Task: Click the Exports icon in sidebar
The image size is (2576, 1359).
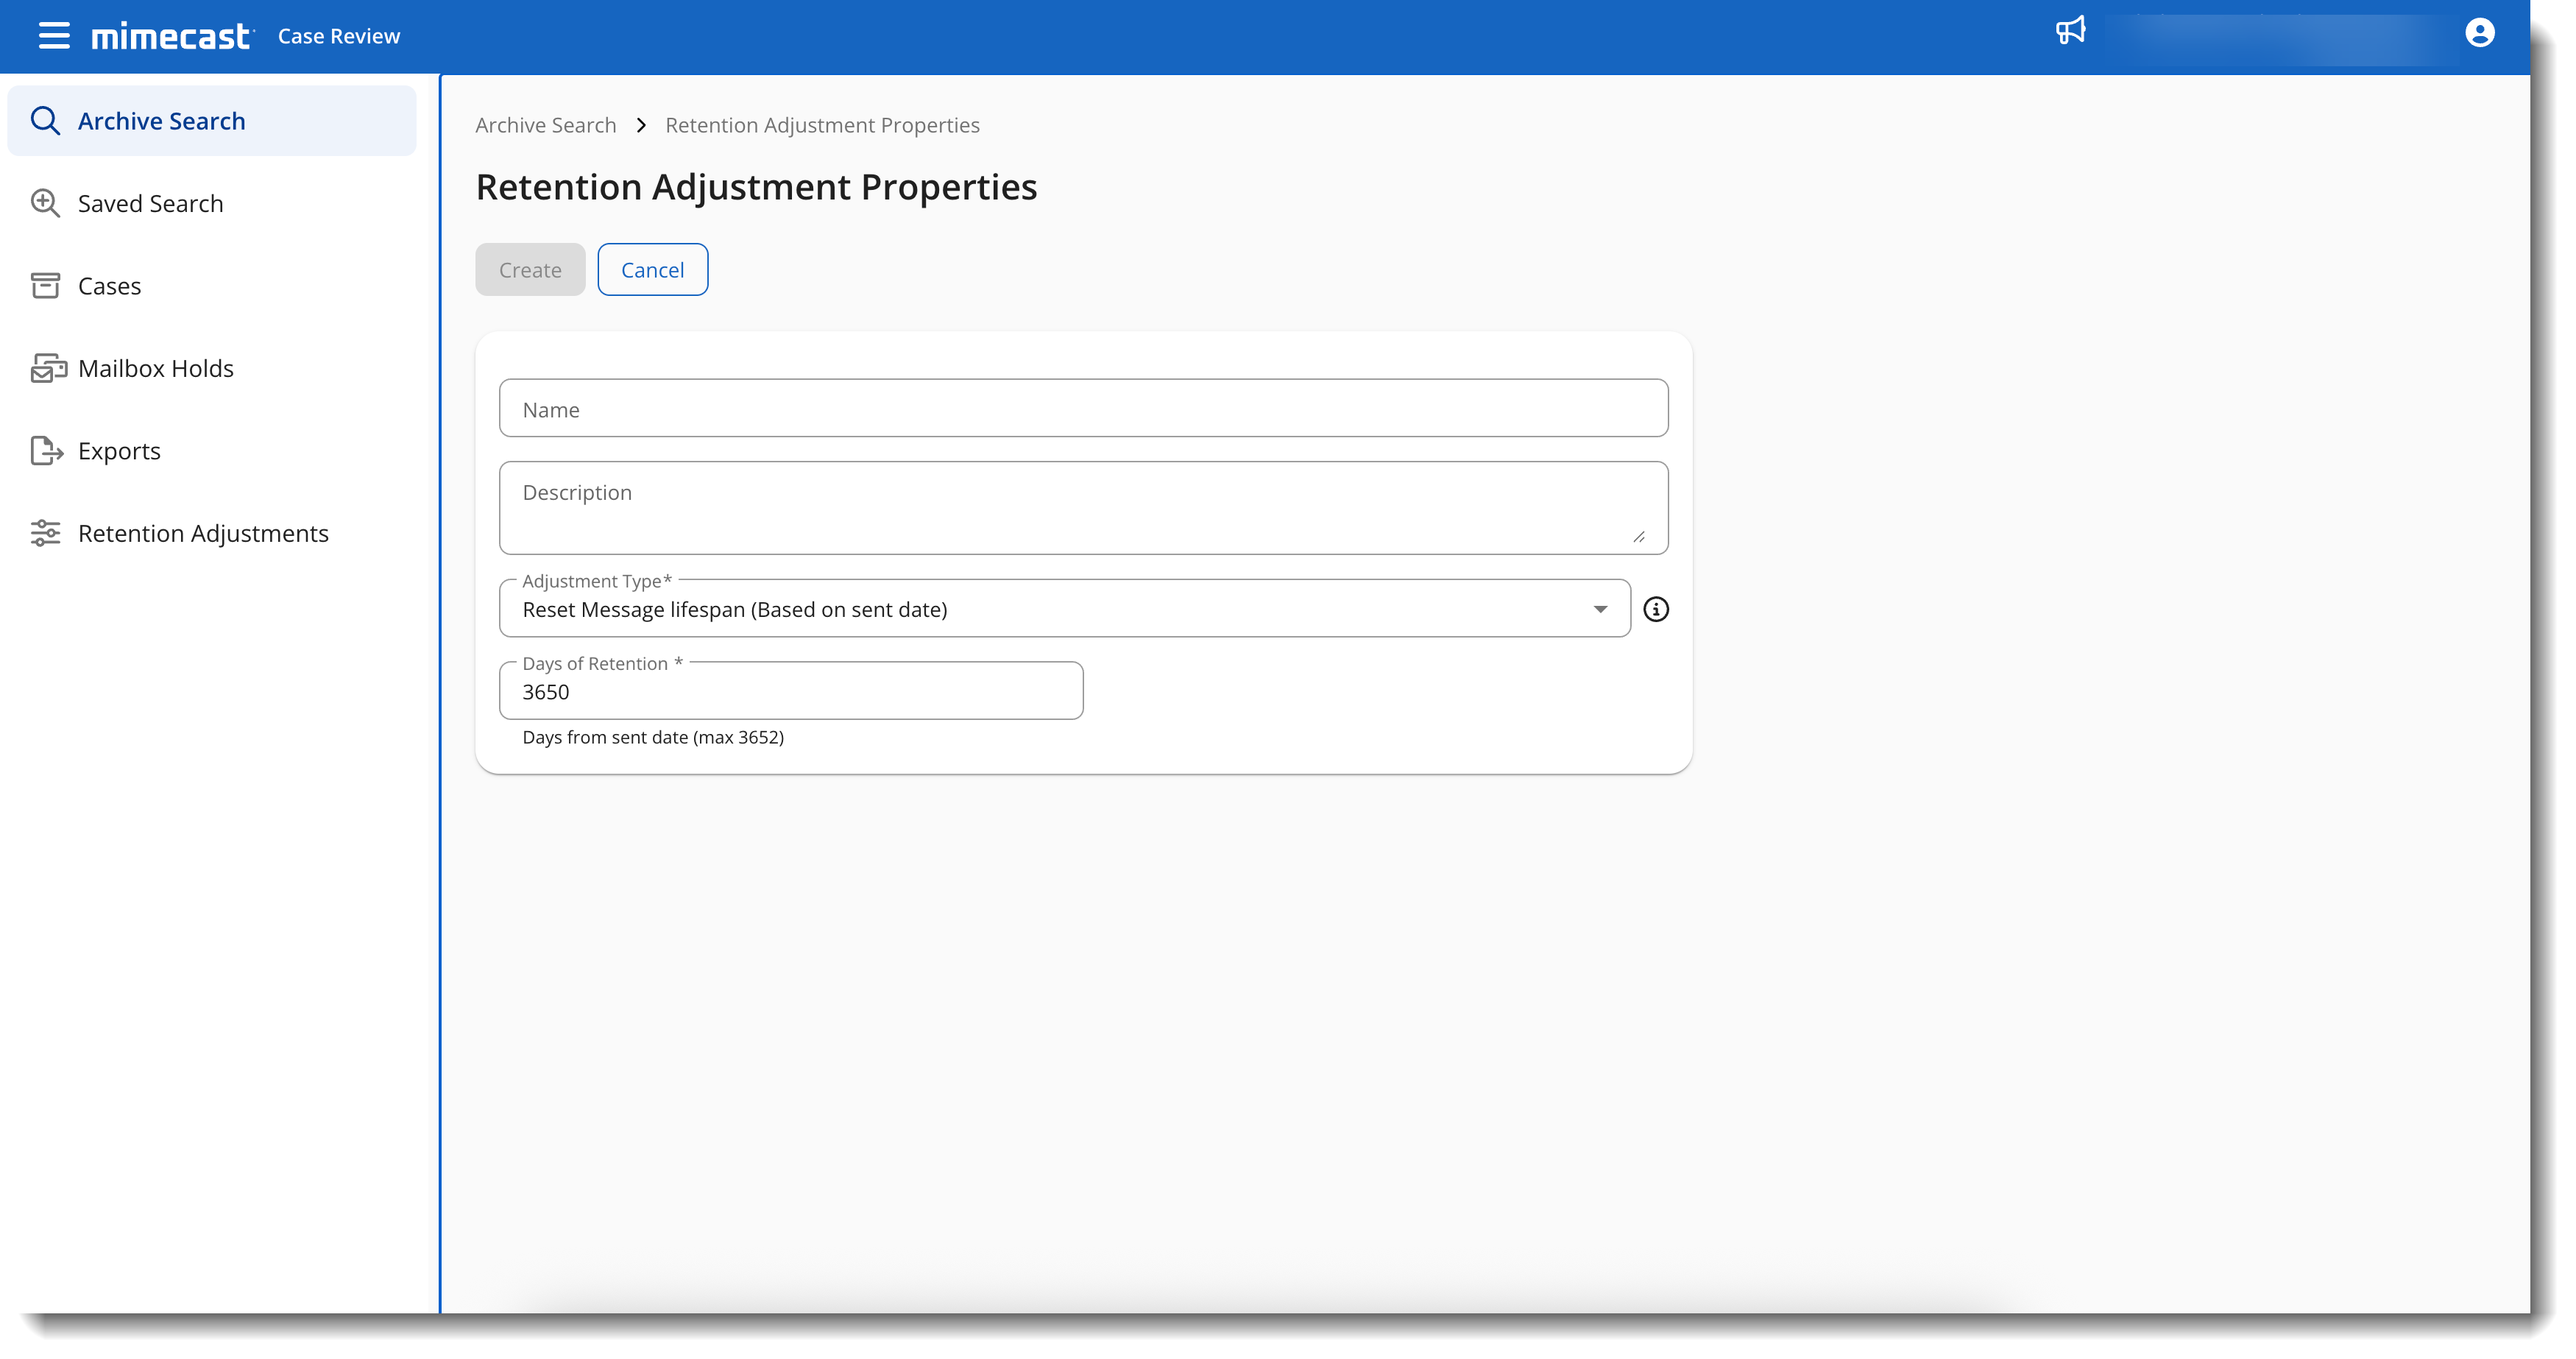Action: coord(46,451)
